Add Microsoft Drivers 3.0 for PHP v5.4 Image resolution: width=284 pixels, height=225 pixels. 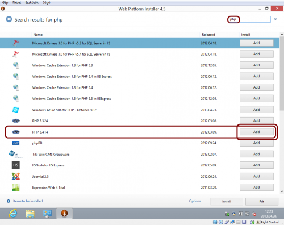[x=257, y=54]
